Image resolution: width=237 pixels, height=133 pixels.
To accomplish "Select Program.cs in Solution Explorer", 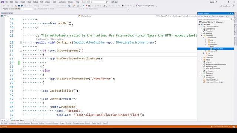I will tap(210, 73).
